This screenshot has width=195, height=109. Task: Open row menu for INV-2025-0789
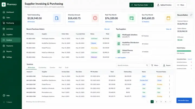pos(169,76)
